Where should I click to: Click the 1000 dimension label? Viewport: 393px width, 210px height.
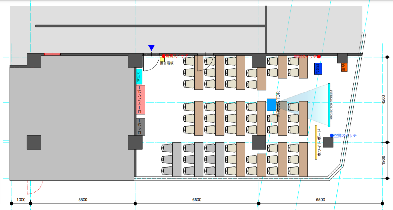point(21,200)
